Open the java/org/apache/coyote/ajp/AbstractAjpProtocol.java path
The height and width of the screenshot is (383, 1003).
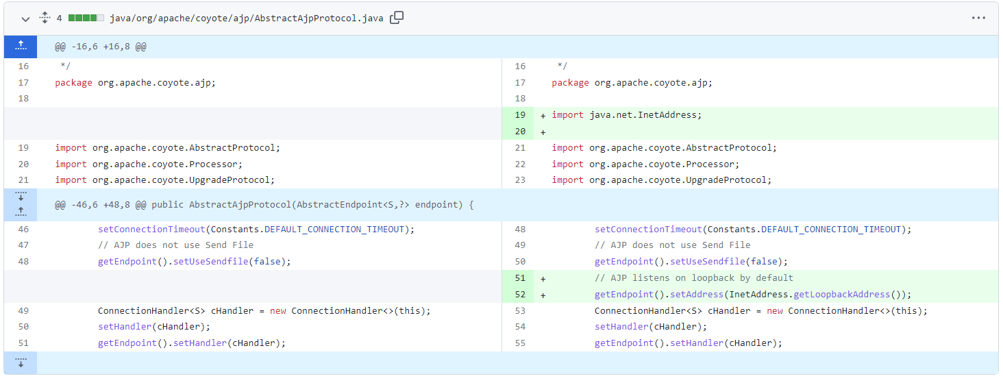tap(247, 18)
